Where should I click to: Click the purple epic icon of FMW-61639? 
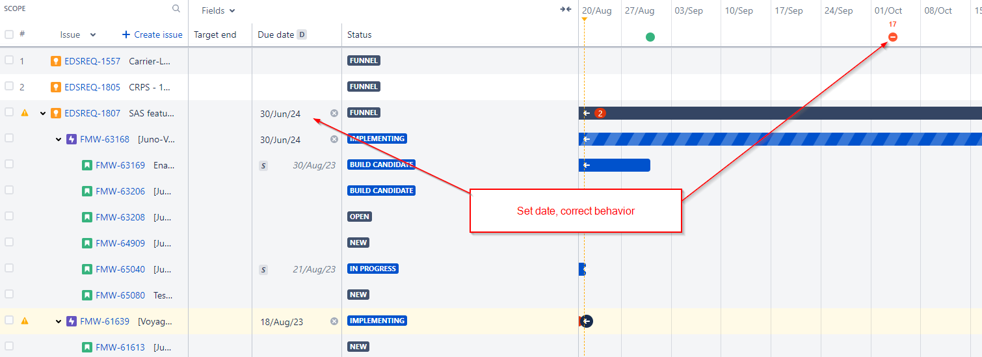72,321
